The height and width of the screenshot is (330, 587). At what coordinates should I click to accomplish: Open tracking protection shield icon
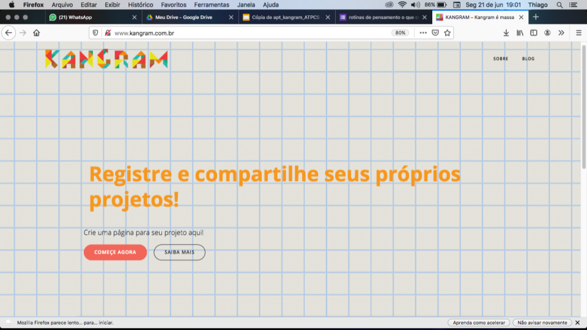pyautogui.click(x=95, y=33)
